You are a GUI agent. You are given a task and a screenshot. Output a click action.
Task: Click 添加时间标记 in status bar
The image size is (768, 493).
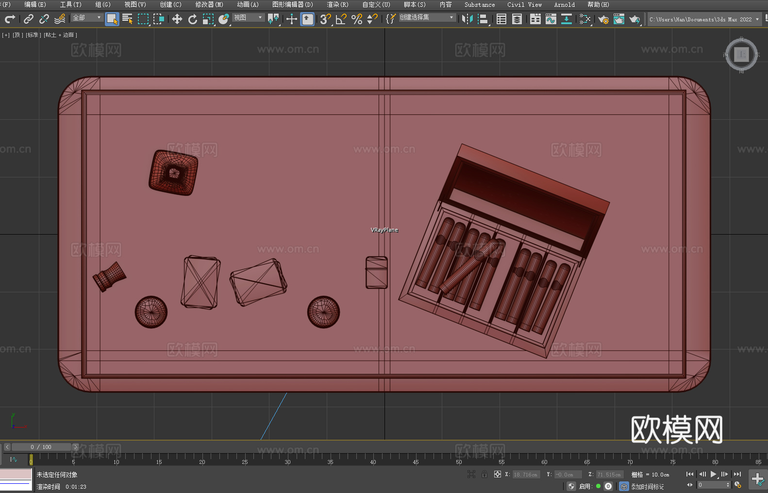[647, 486]
